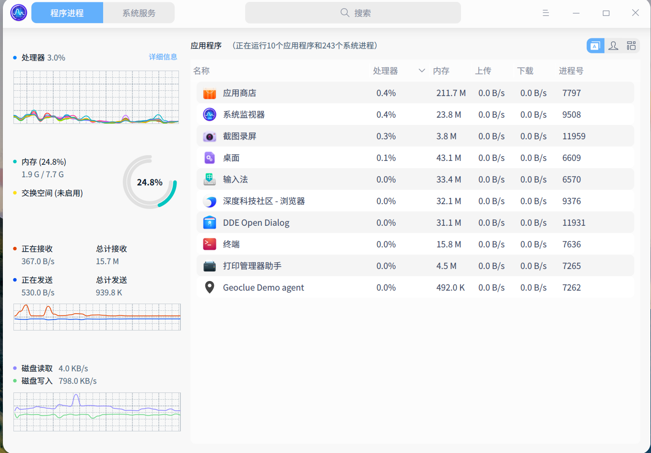Select the 打印管理器助手 icon

(210, 266)
